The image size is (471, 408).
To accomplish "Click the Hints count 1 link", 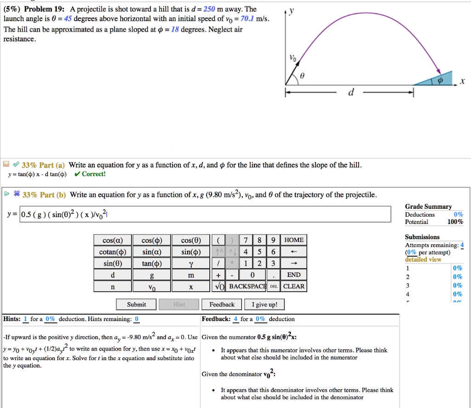I will tap(25, 319).
